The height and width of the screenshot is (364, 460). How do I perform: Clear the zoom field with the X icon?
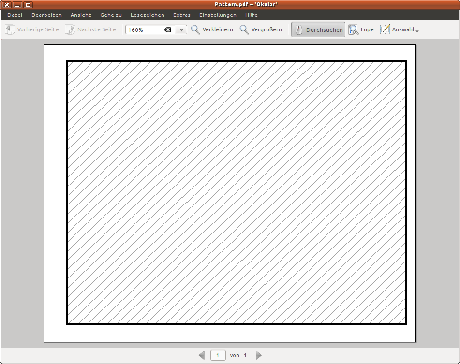click(x=167, y=30)
